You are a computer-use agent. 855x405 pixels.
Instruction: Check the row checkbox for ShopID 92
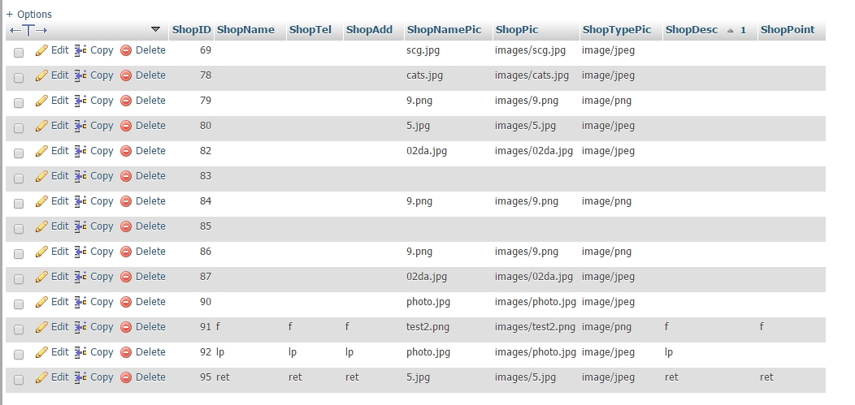click(19, 354)
